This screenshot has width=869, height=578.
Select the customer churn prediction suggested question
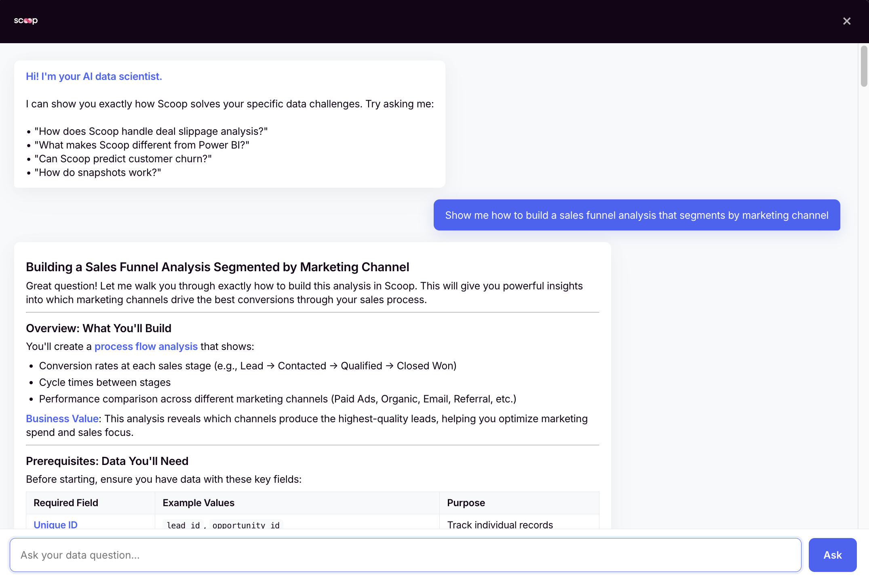(x=123, y=158)
